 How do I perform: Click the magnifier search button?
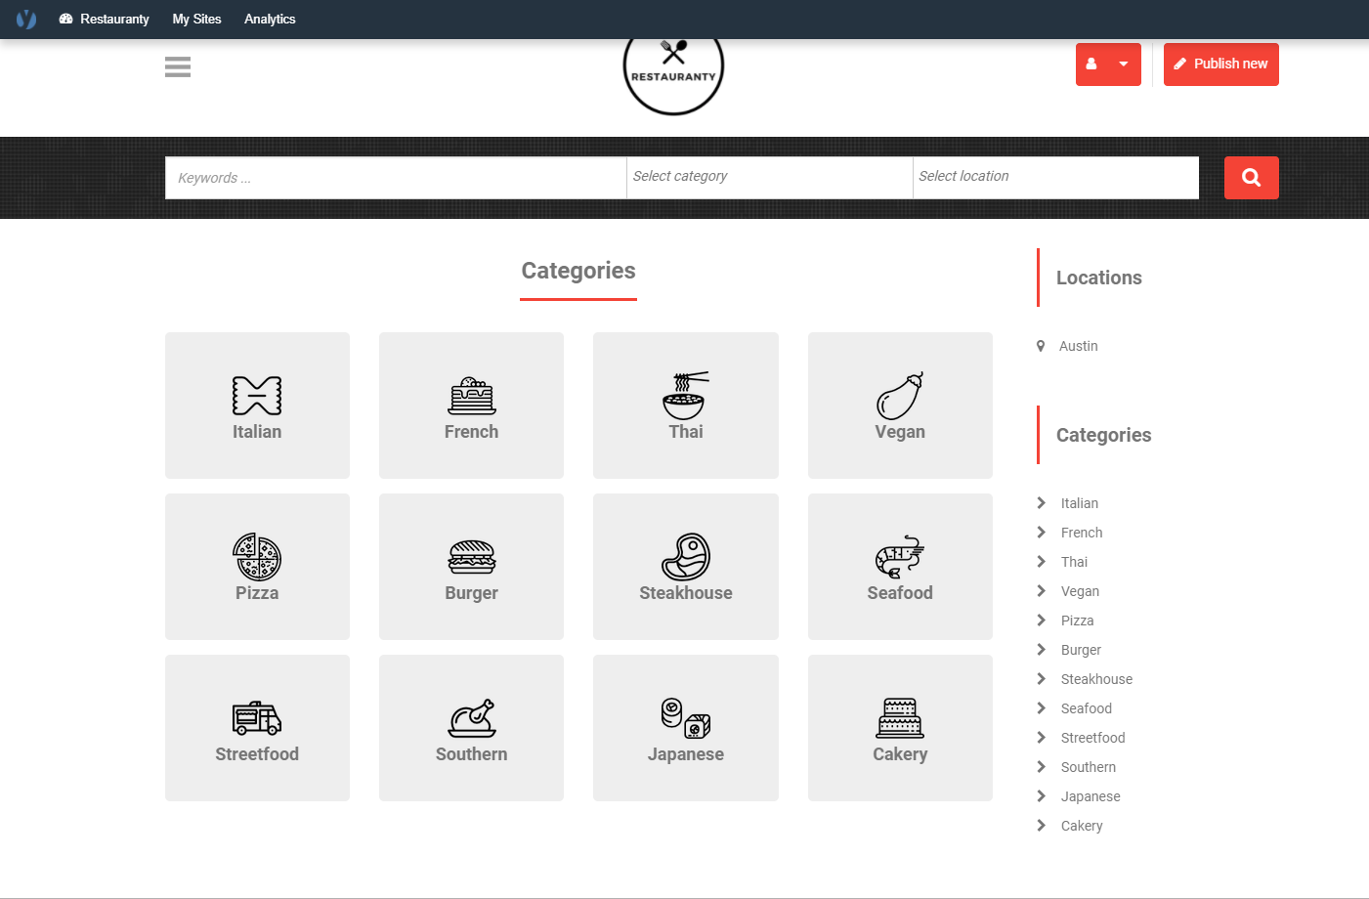point(1251,178)
